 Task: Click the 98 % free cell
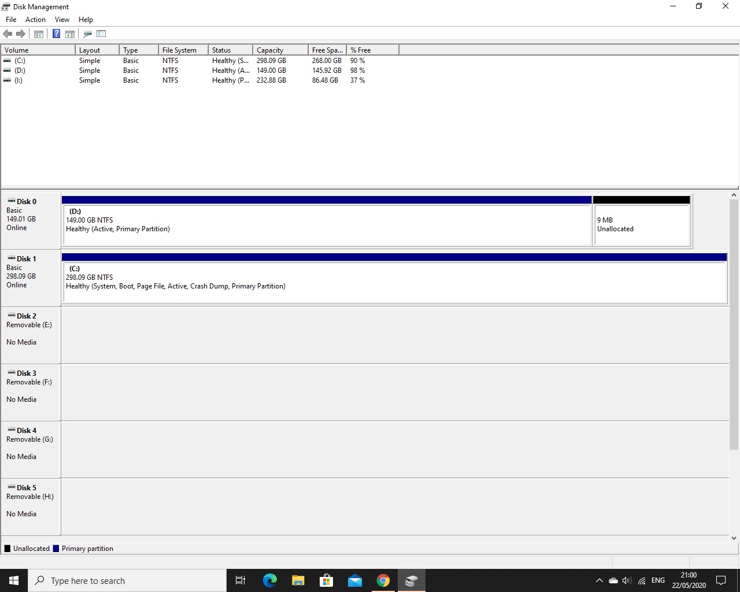coord(357,70)
